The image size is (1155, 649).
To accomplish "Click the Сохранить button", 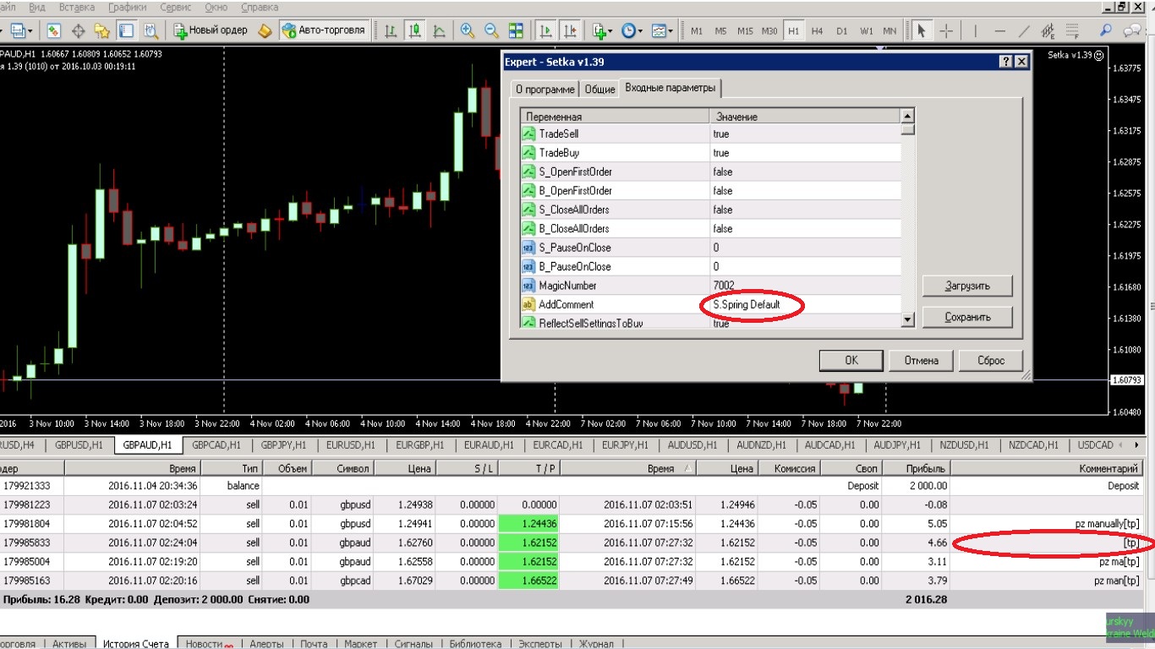I will point(967,318).
